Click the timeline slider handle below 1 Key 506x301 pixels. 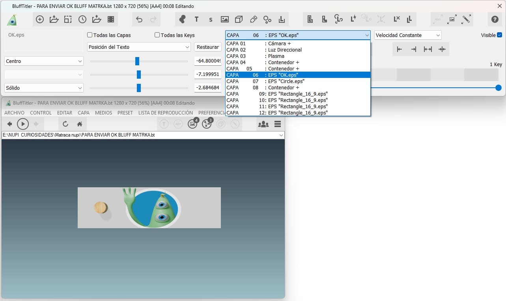(x=499, y=88)
